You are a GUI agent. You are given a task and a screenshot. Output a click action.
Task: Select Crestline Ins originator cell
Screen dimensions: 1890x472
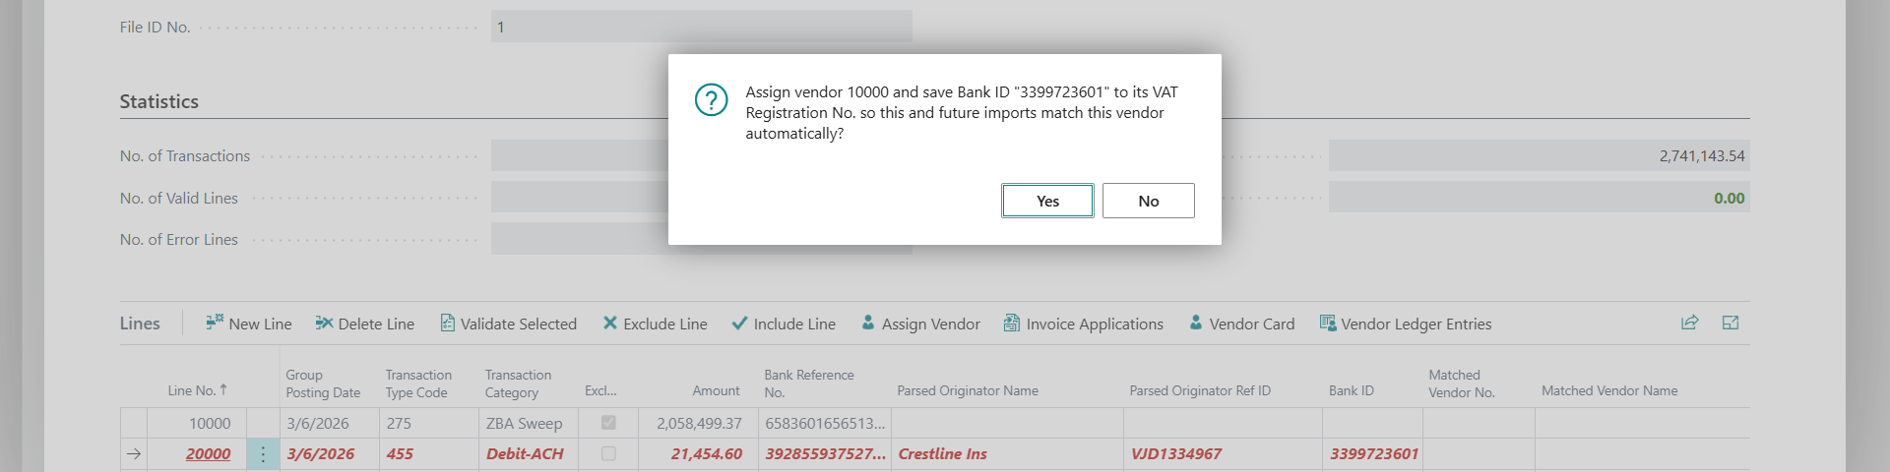(1007, 453)
